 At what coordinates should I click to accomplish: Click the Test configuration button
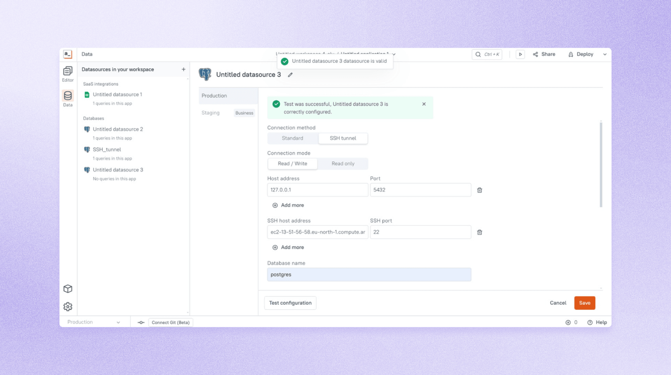[x=290, y=303]
